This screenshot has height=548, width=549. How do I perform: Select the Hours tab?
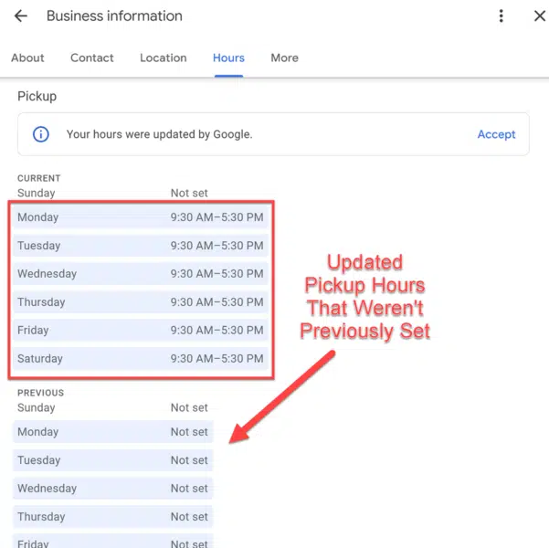point(228,58)
